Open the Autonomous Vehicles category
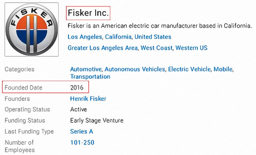This screenshot has width=256, height=155. 135,69
